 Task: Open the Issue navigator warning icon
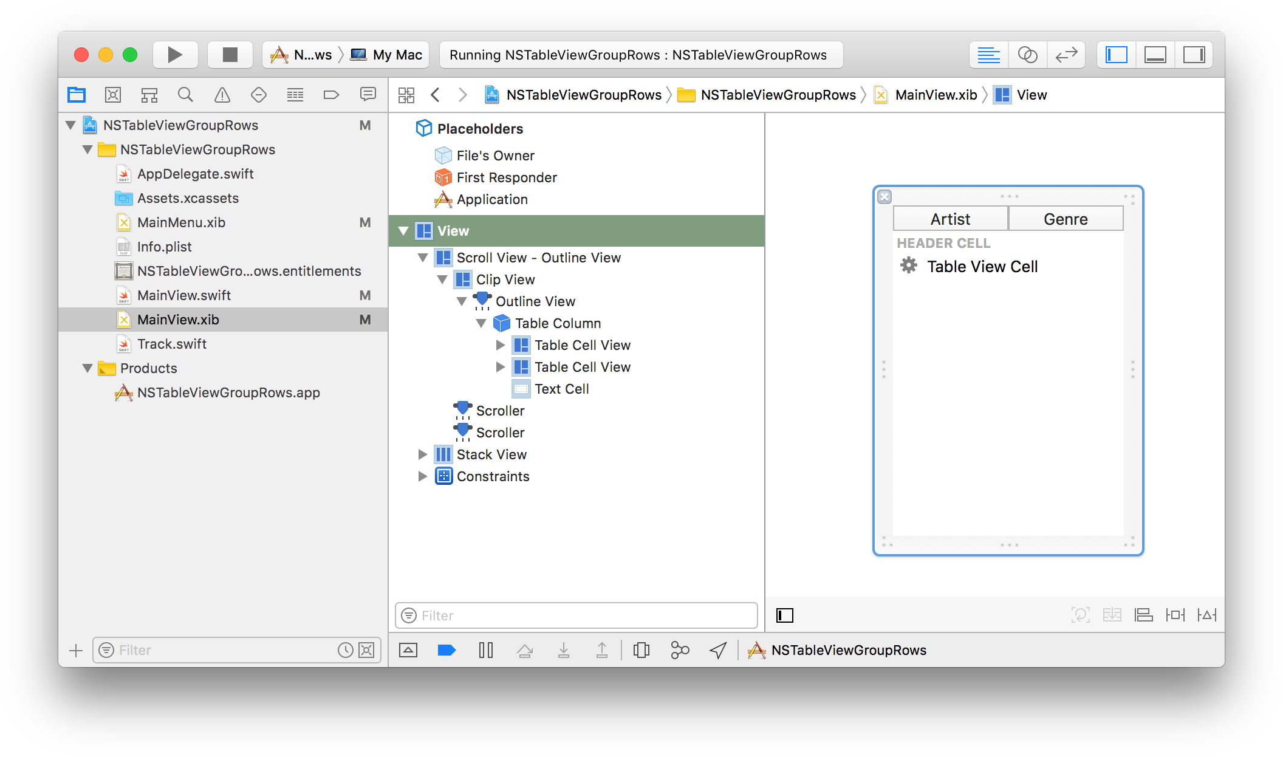(222, 95)
